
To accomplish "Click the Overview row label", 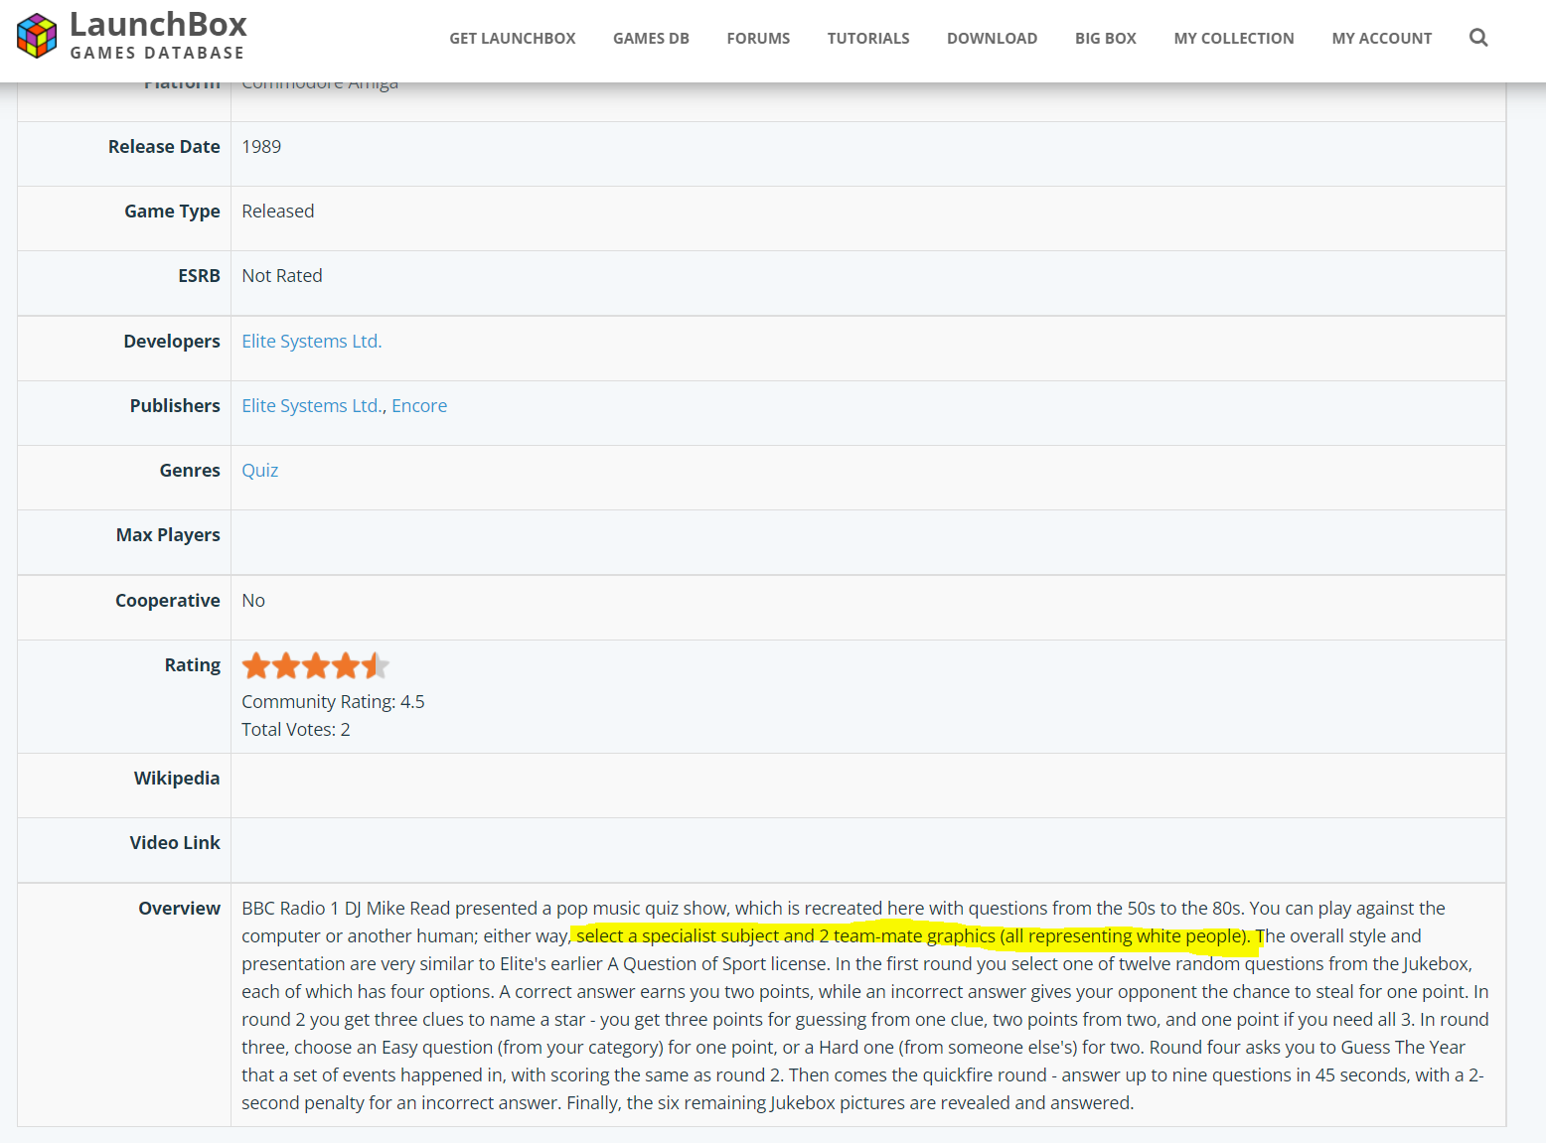I will click(x=179, y=908).
